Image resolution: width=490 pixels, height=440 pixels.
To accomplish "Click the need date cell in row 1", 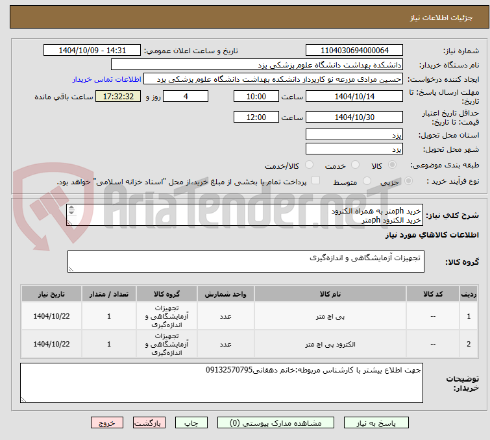I will tap(51, 316).
